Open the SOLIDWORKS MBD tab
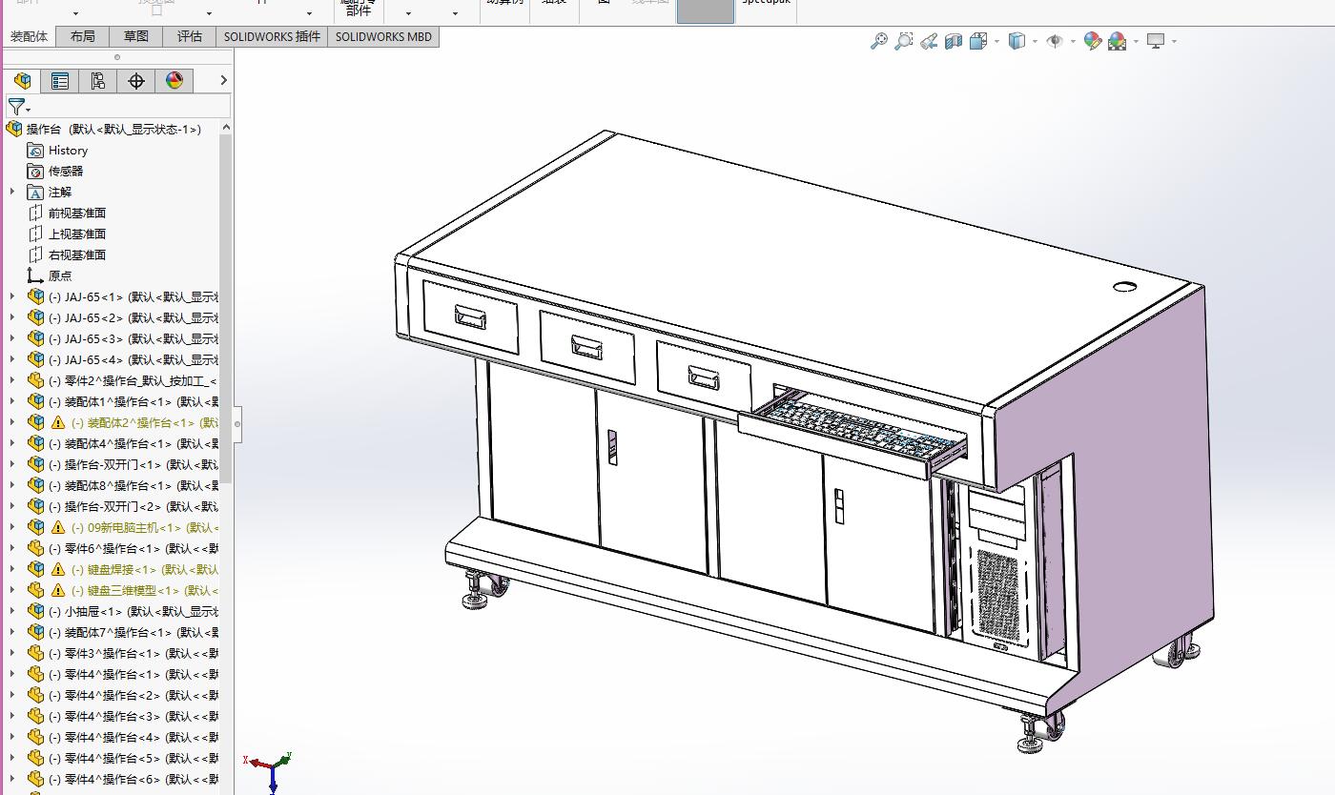 pyautogui.click(x=383, y=36)
